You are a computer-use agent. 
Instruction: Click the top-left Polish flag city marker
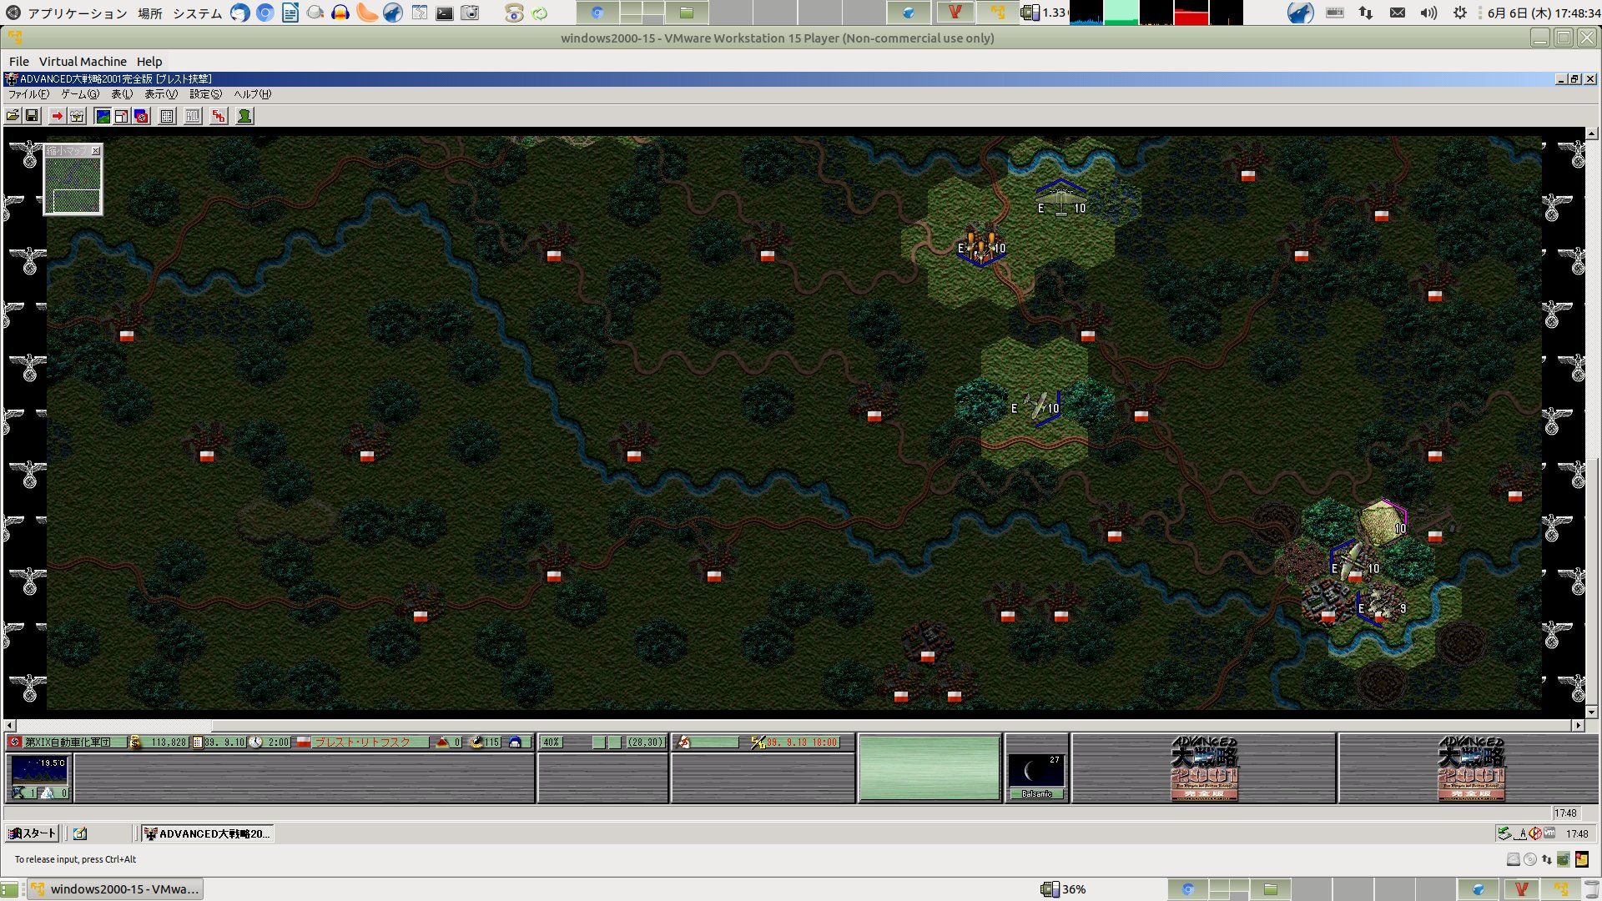click(x=127, y=335)
